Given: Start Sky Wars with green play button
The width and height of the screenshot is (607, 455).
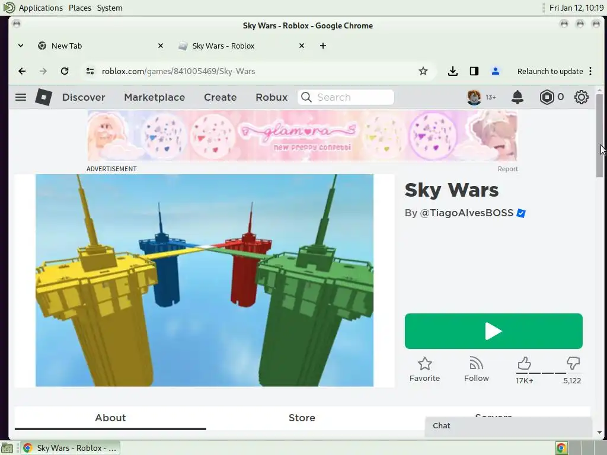Looking at the screenshot, I should point(494,331).
